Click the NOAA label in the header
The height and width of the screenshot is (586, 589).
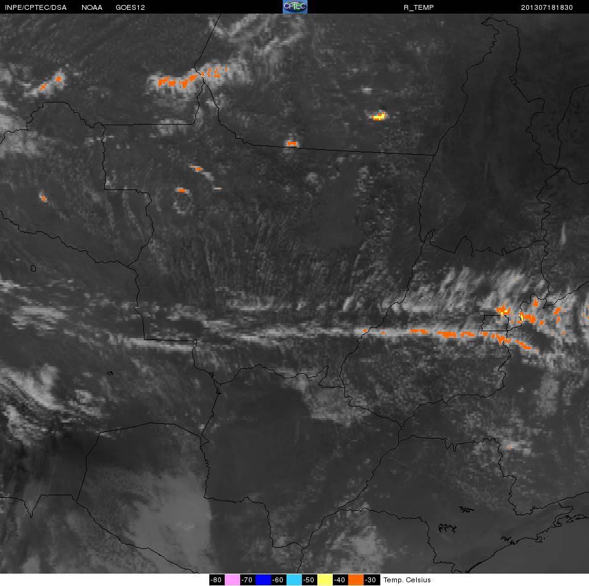(91, 7)
